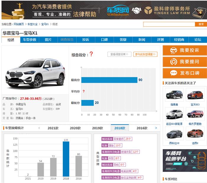Switch to the 答疑 tab

pos(123,40)
